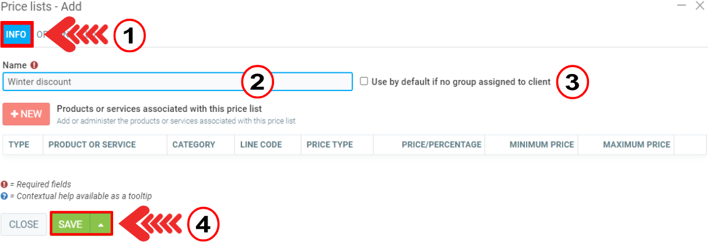Viewport: 708px width, 242px height.
Task: Click the CLOSE button
Action: pos(24,225)
